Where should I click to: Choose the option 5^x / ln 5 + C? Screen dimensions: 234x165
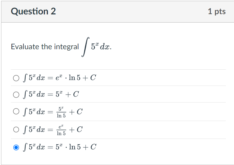point(16,112)
